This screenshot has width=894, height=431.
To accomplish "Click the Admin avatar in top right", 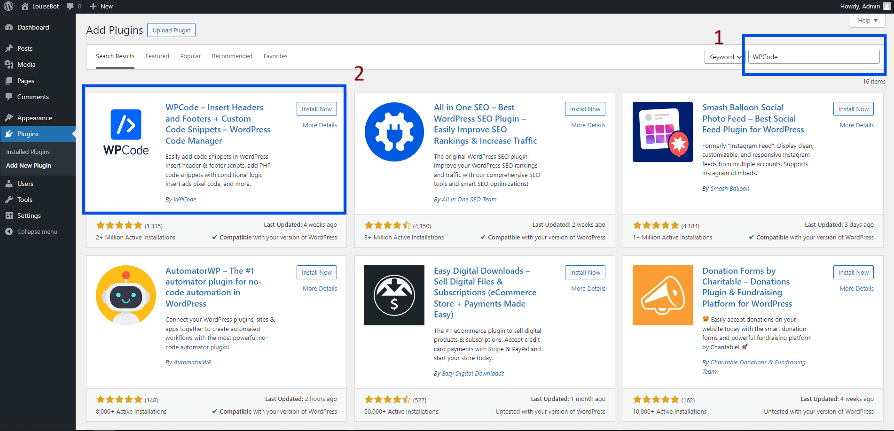I will (x=887, y=6).
